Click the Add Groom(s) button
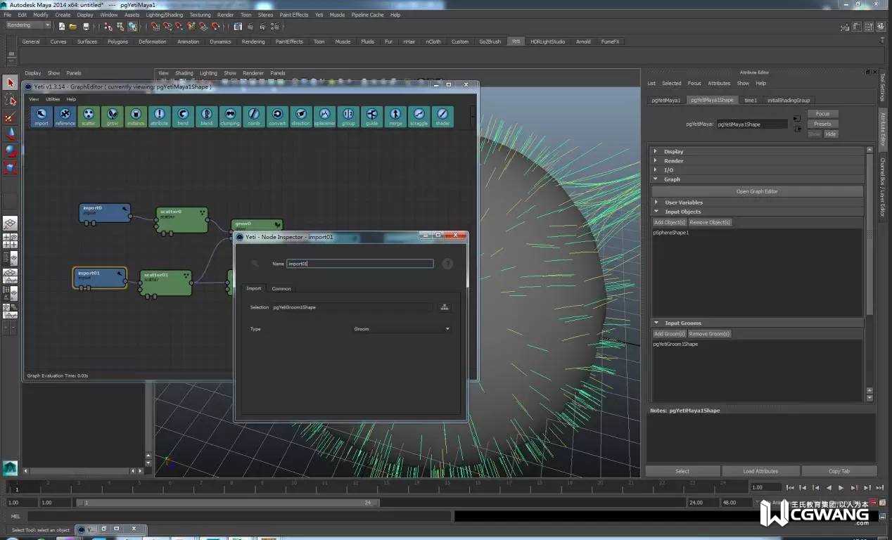The width and height of the screenshot is (892, 540). point(669,334)
